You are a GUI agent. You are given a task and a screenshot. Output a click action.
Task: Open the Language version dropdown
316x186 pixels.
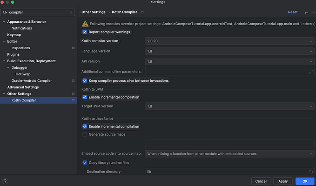tap(229, 51)
